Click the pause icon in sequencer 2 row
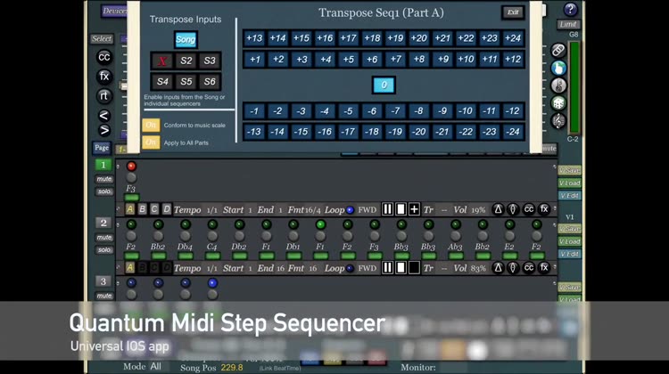Viewport: 669px width, 374px height. coord(387,267)
